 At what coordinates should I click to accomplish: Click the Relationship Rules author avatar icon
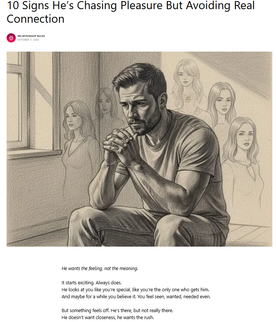11,38
